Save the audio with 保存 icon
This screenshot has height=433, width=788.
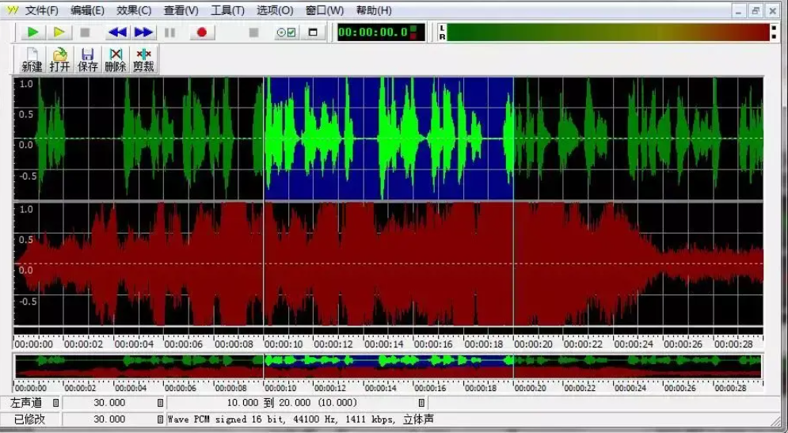coord(87,59)
